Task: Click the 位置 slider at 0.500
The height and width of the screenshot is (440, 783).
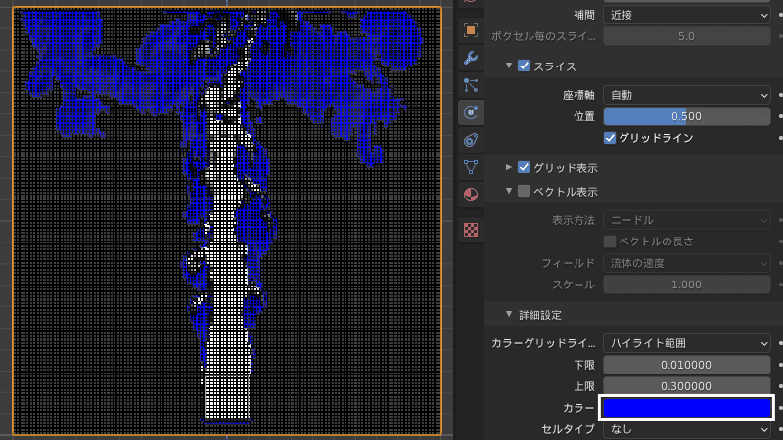Action: point(687,116)
